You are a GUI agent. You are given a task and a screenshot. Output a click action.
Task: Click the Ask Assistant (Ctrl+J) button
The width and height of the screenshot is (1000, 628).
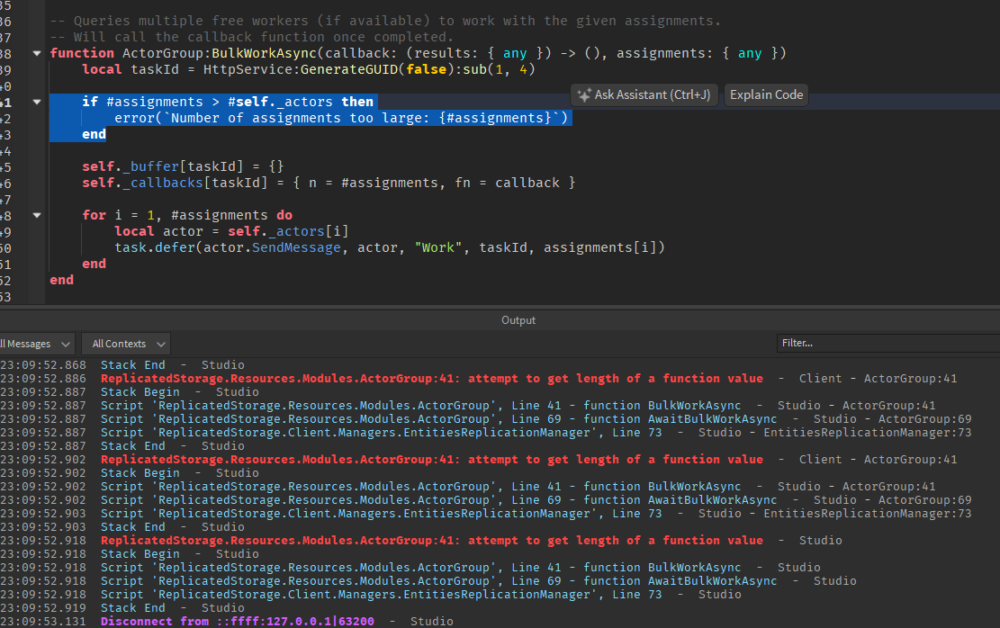coord(644,95)
